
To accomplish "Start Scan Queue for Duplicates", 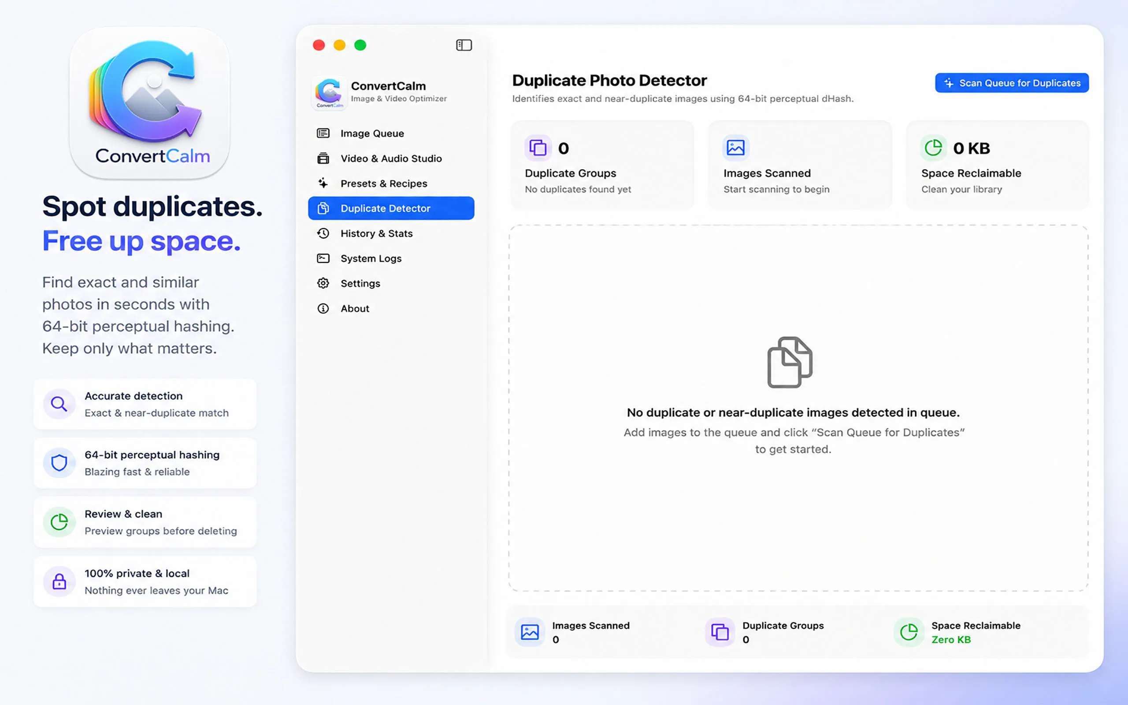I will (x=1012, y=83).
